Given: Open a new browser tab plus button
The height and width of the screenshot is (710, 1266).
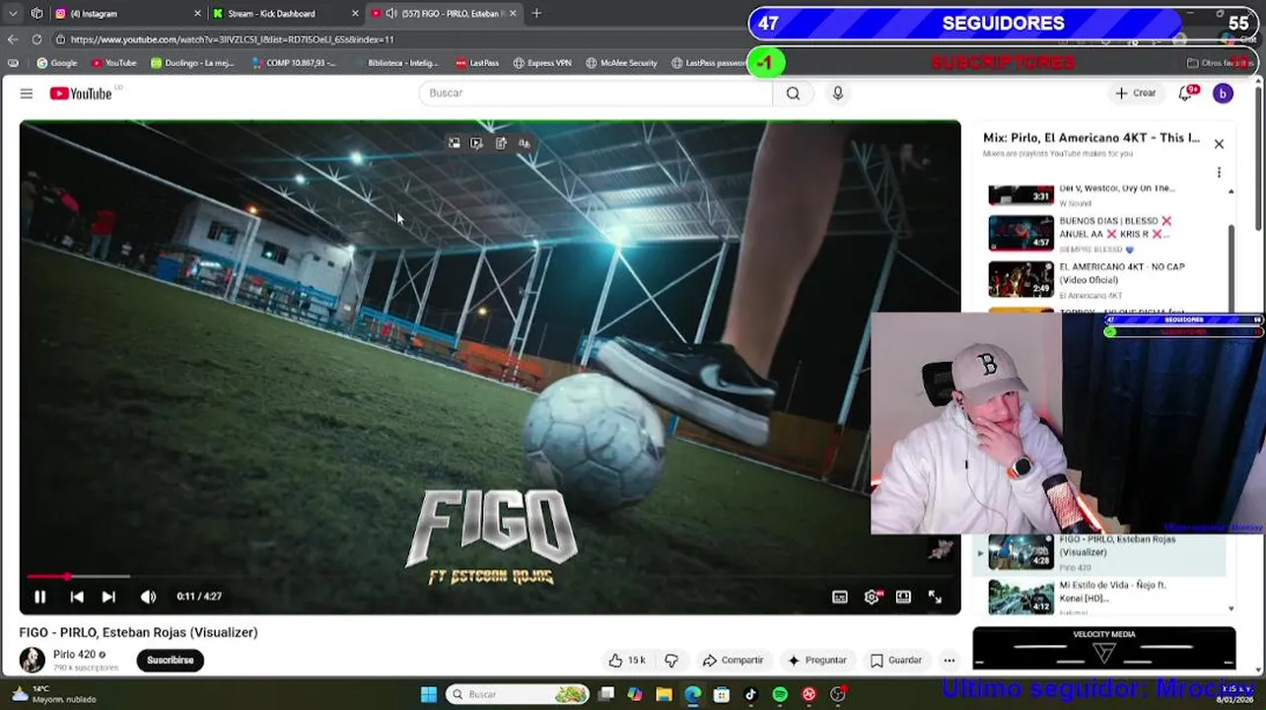Looking at the screenshot, I should pos(536,14).
